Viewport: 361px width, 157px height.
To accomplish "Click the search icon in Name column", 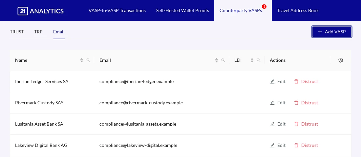I will tap(88, 60).
